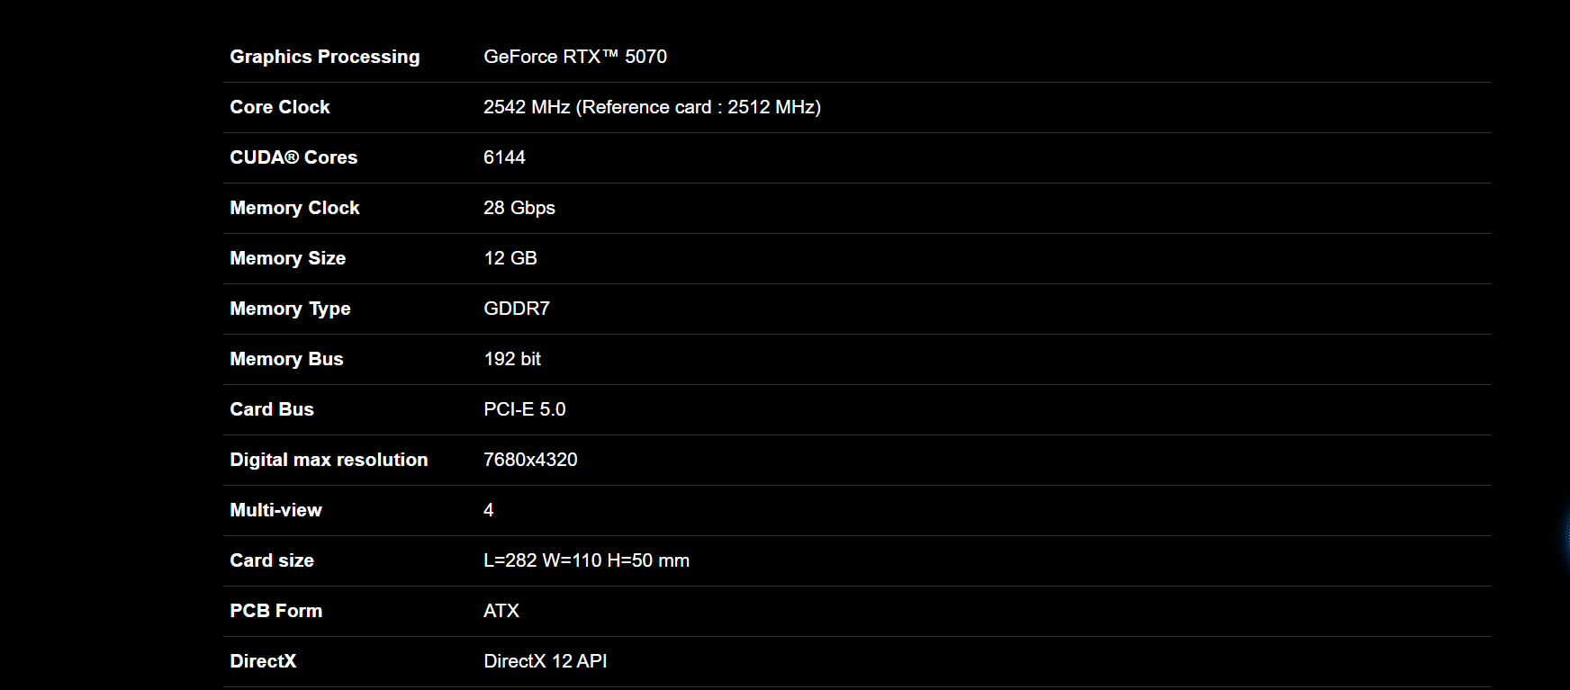The height and width of the screenshot is (690, 1570).
Task: Select the 'Memory Size' label
Action: [x=288, y=258]
